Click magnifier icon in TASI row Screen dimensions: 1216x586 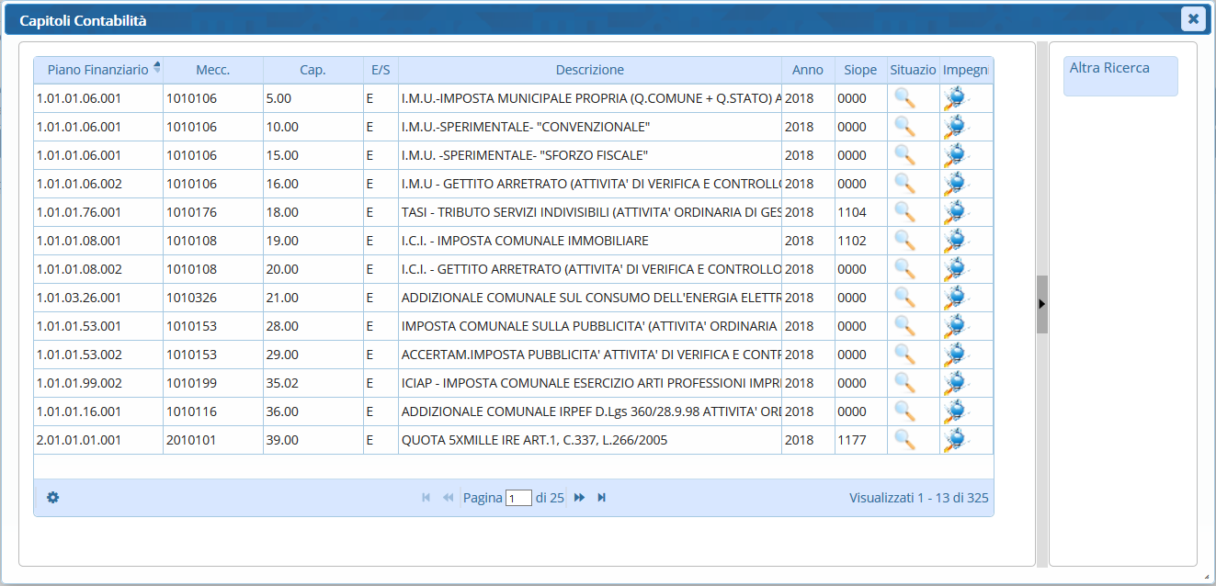(904, 212)
